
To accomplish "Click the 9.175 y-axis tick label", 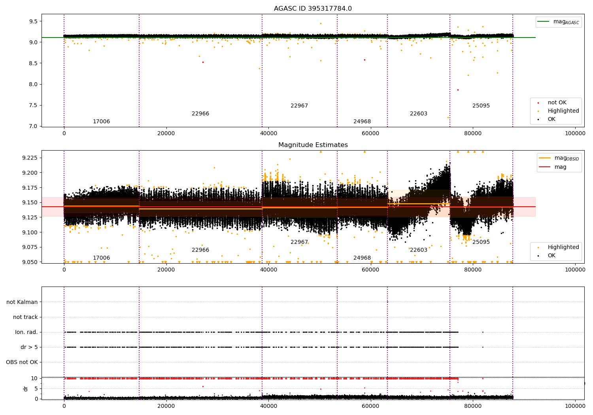I will click(x=30, y=188).
